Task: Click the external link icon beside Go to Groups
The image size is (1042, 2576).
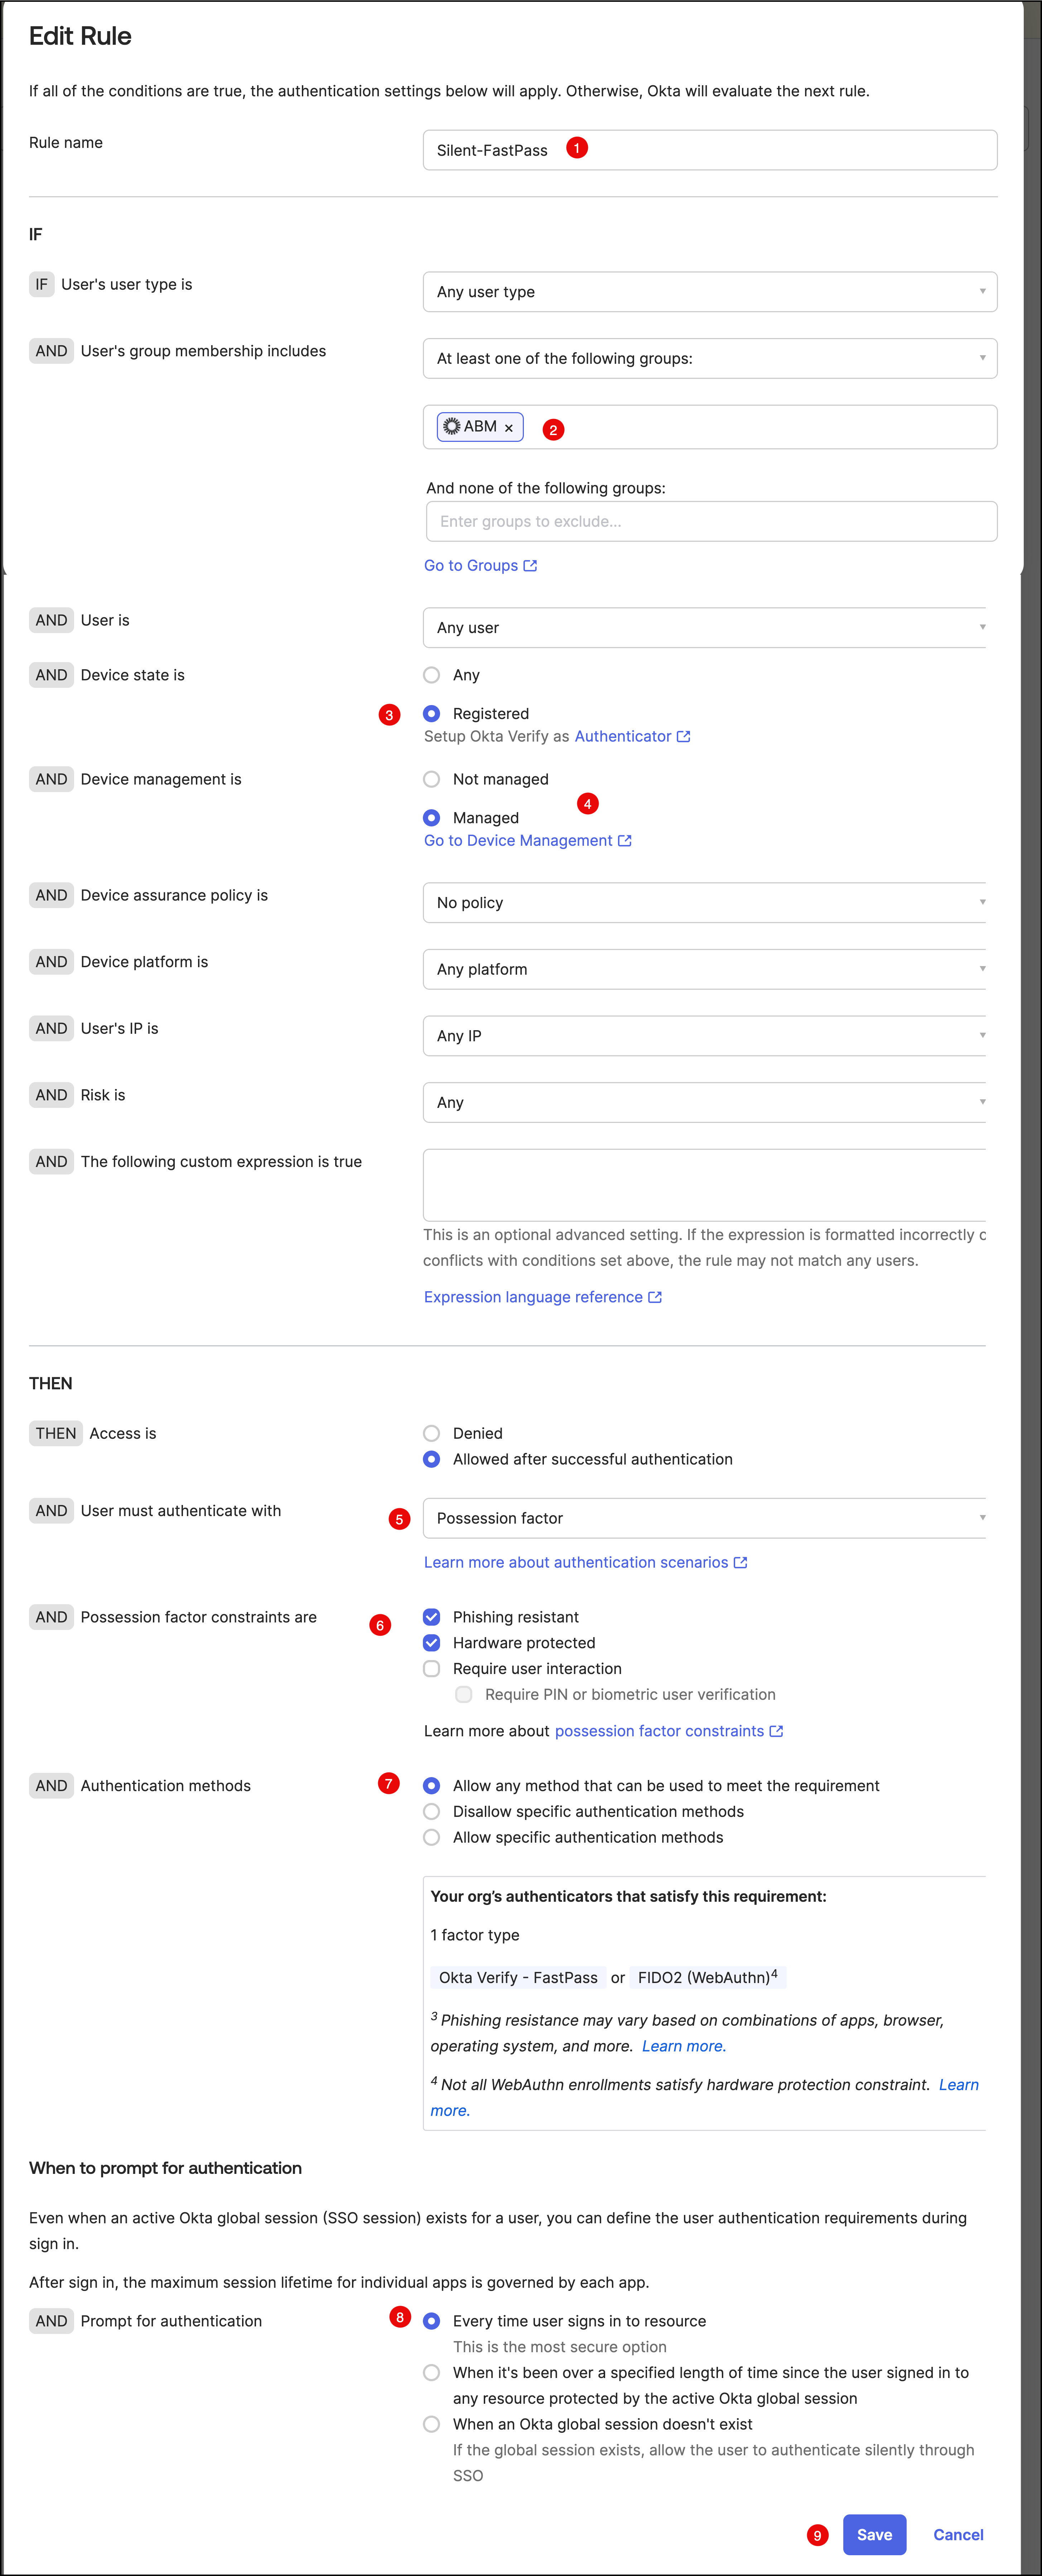Action: [x=531, y=566]
